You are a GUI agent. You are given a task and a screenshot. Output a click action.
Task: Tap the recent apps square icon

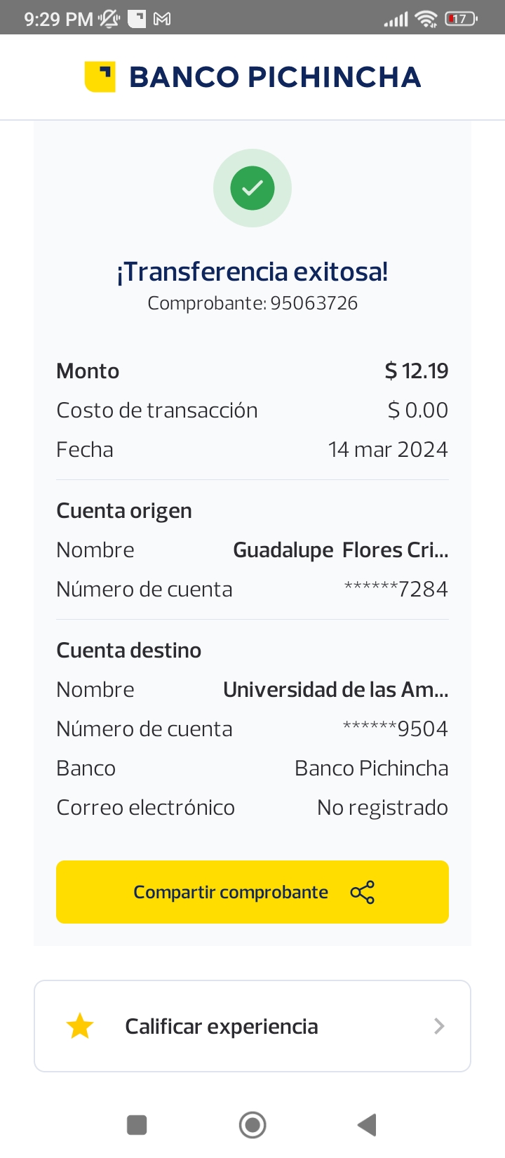tap(137, 1125)
